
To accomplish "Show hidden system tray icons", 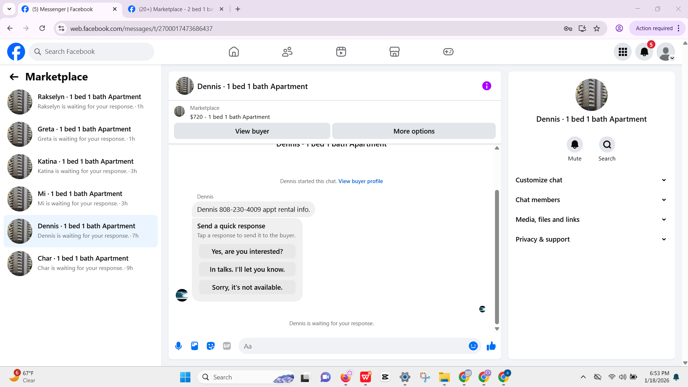I will click(583, 377).
